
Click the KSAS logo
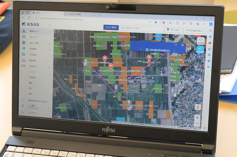[30, 24]
